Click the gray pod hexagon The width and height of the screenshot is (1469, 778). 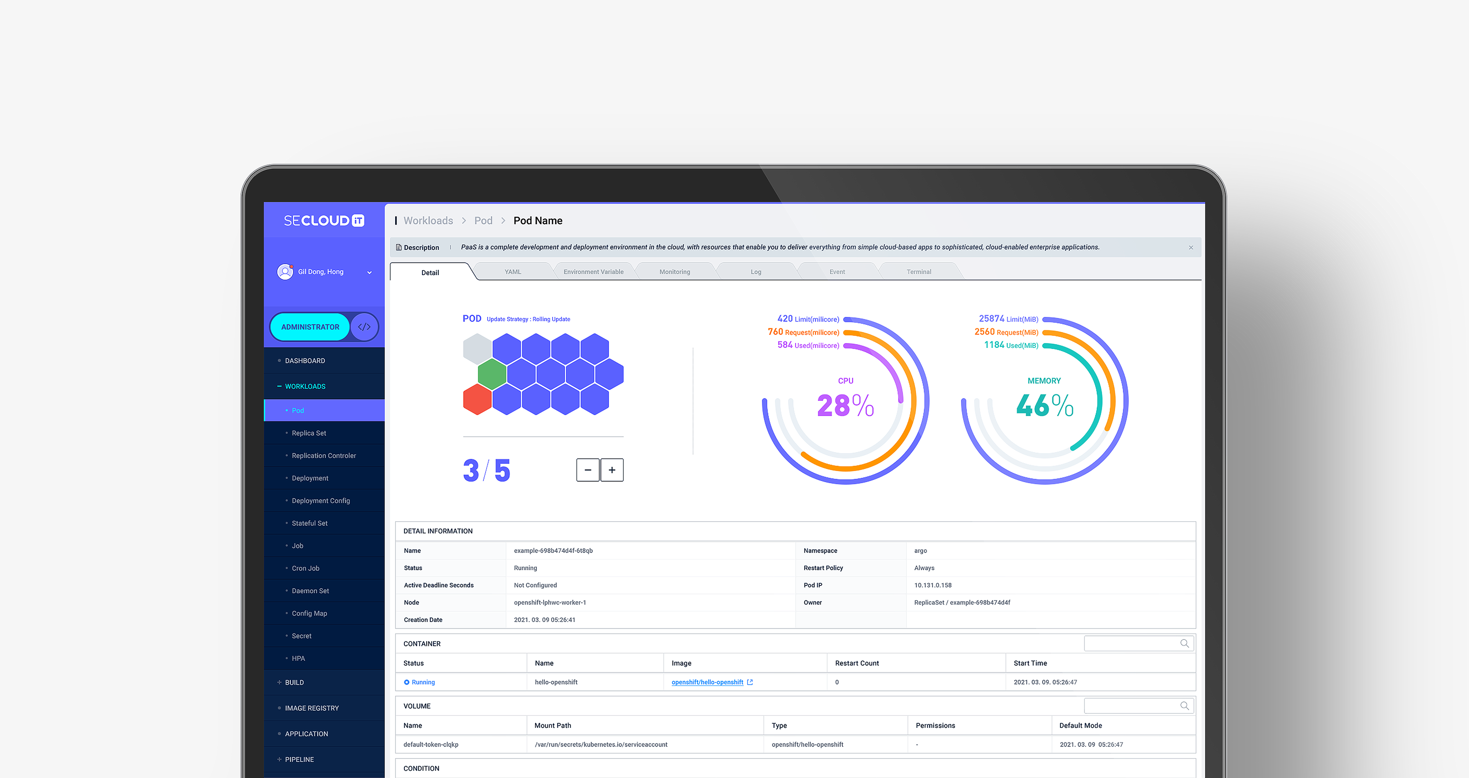click(477, 349)
